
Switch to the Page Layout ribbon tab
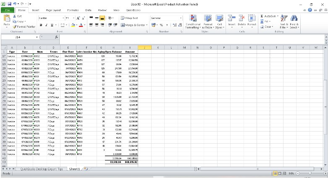(x=53, y=10)
